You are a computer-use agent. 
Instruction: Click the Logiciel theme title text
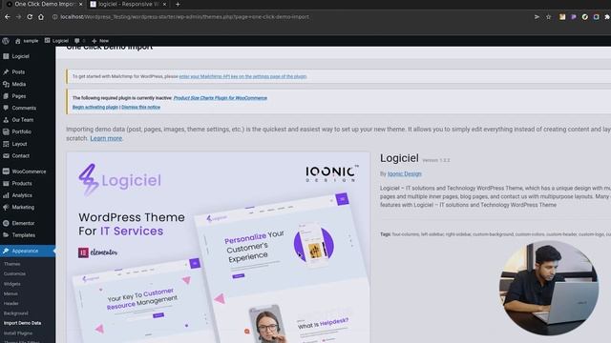[x=399, y=158]
